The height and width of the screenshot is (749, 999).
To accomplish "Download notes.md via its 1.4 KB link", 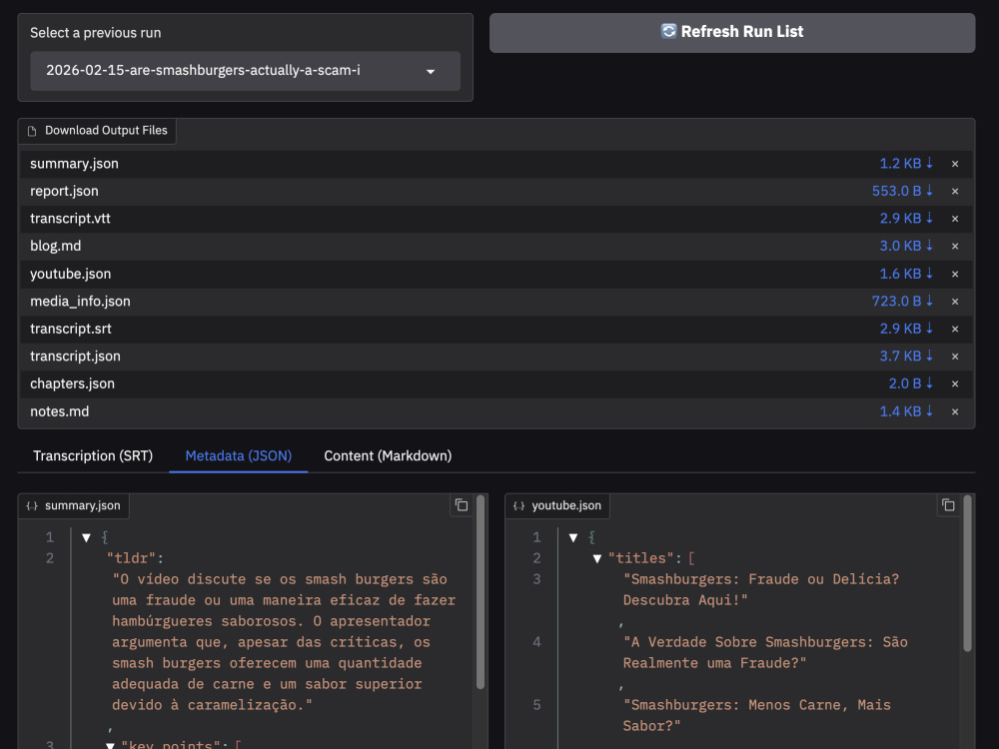I will [x=906, y=411].
